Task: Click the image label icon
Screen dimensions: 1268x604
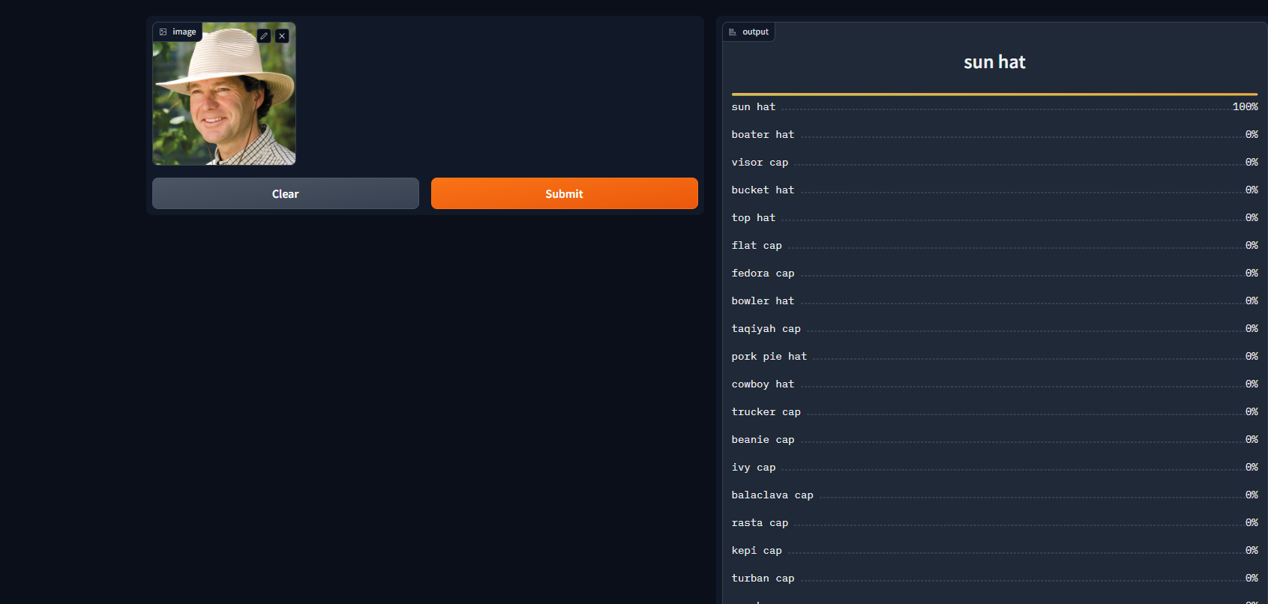Action: [x=163, y=32]
